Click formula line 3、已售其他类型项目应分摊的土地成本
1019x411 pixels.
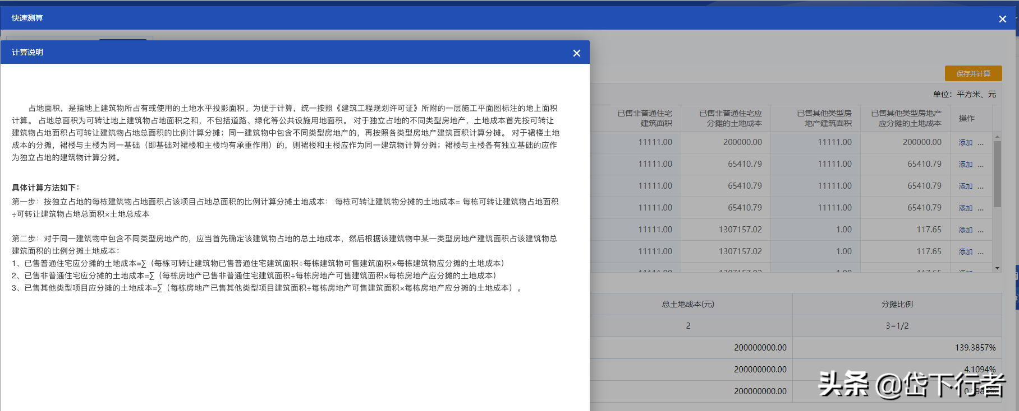(x=267, y=288)
